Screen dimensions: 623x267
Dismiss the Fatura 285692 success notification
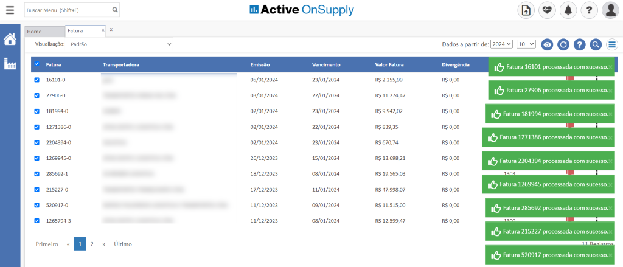tap(610, 208)
